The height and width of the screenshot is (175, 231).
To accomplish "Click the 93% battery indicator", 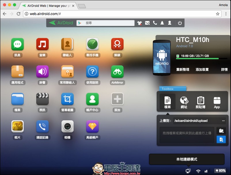I will pyautogui.click(x=220, y=171).
